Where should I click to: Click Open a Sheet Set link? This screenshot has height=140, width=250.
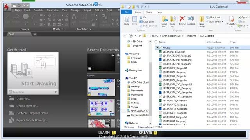pyautogui.click(x=27, y=106)
